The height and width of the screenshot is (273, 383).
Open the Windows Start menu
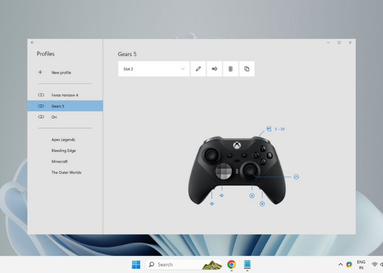point(136,264)
